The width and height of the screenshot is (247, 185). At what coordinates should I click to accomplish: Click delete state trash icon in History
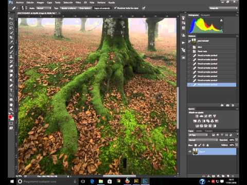pyautogui.click(x=233, y=105)
